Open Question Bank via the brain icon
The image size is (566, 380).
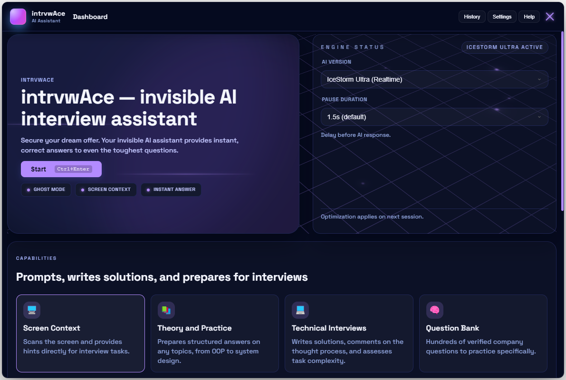[434, 310]
